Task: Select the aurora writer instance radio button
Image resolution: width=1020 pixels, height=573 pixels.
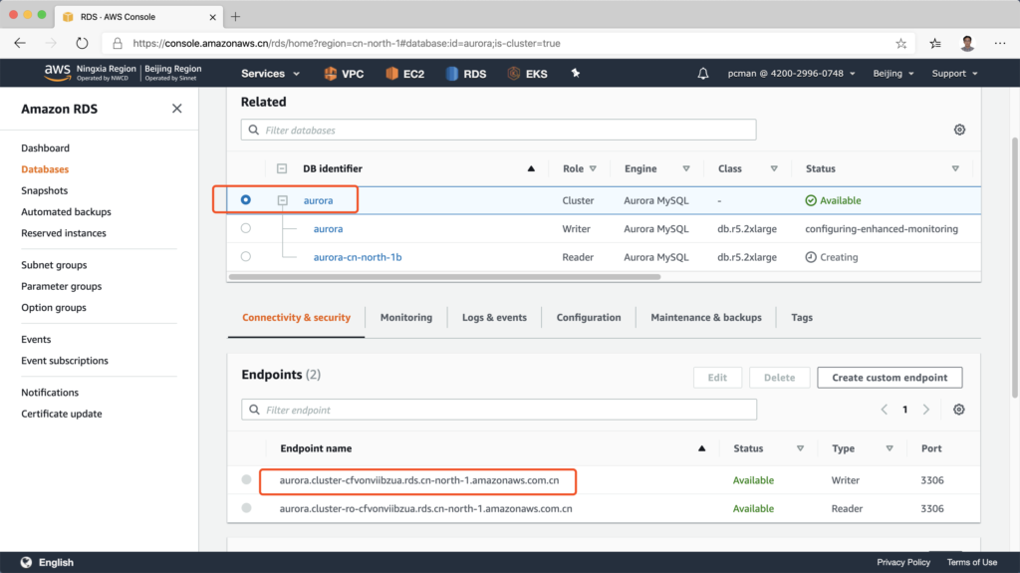Action: [x=246, y=228]
